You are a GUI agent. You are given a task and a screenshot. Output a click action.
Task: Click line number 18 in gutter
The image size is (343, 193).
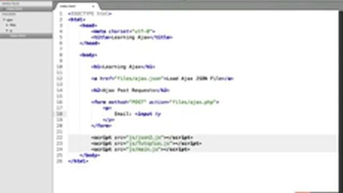point(59,114)
